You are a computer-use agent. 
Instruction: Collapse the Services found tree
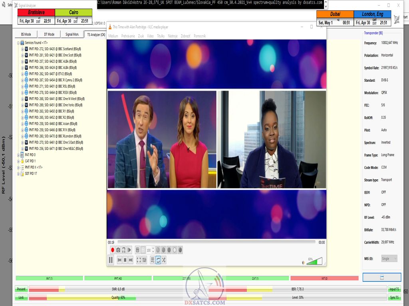click(18, 43)
